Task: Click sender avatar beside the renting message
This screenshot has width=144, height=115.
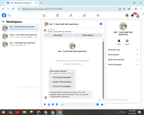Action: tap(46, 97)
